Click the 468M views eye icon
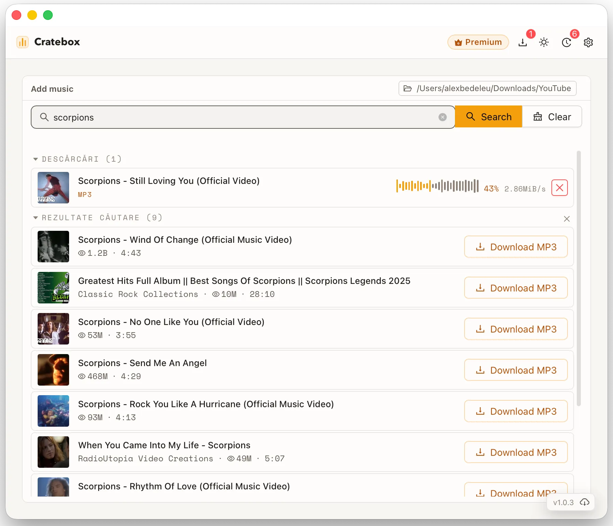 pyautogui.click(x=82, y=376)
